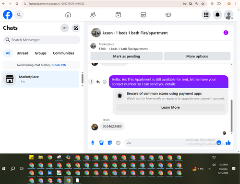
Task: Reply to the purple message arrow icon
Action: click(x=98, y=82)
